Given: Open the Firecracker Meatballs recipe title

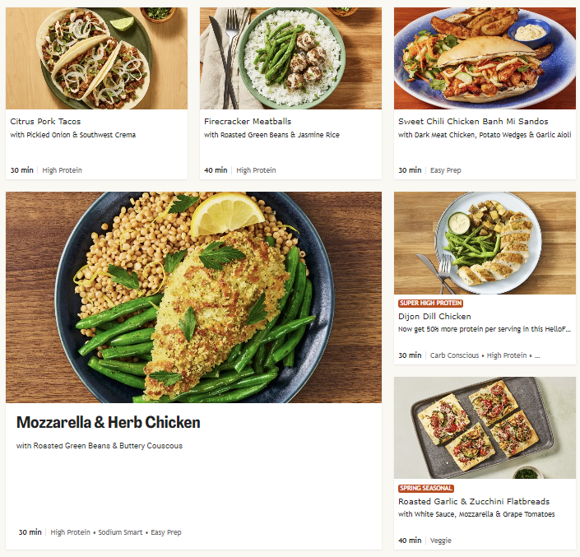Looking at the screenshot, I should point(248,122).
